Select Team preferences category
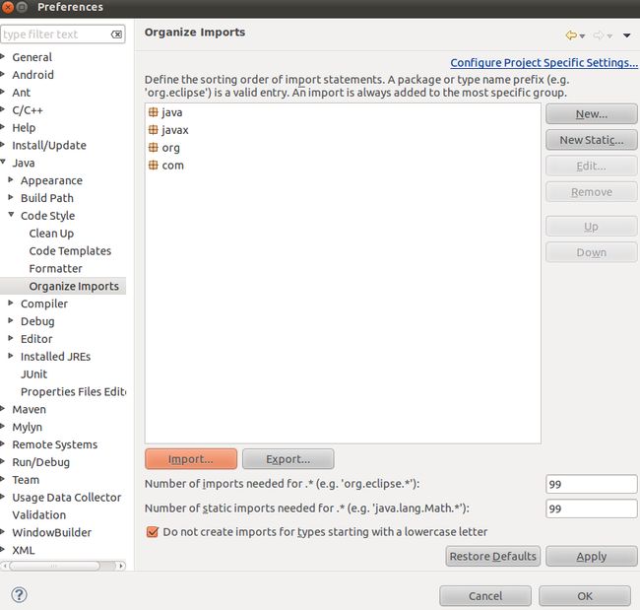 point(26,480)
